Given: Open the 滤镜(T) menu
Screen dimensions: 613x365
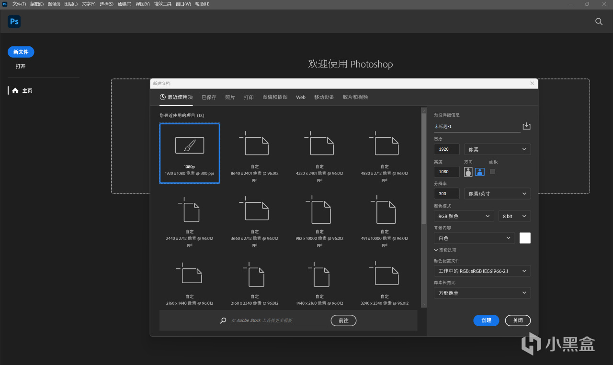Looking at the screenshot, I should [125, 4].
